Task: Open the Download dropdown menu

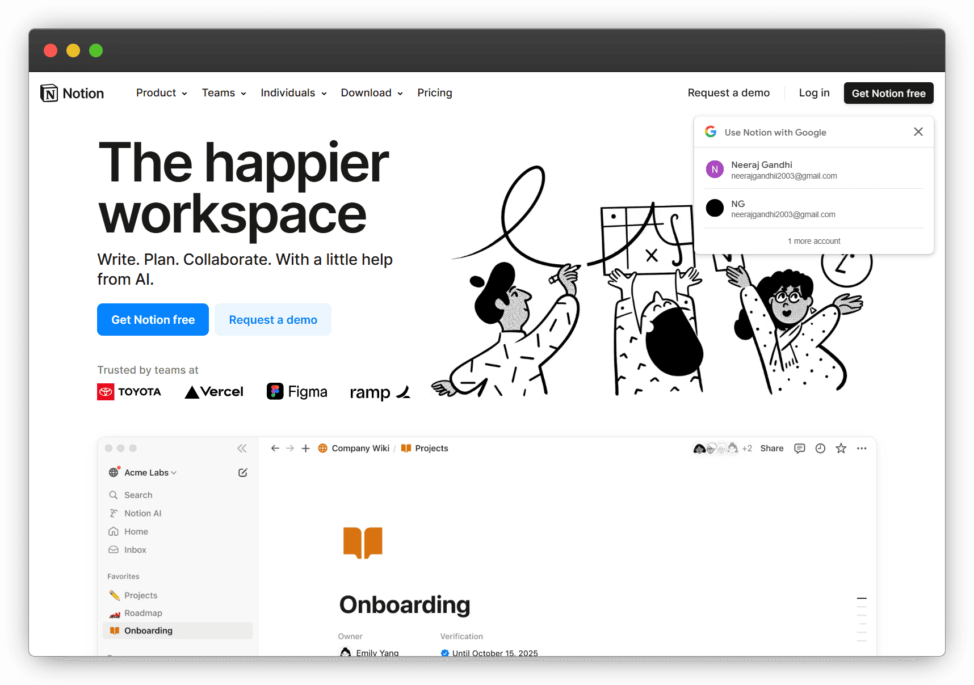Action: point(372,93)
